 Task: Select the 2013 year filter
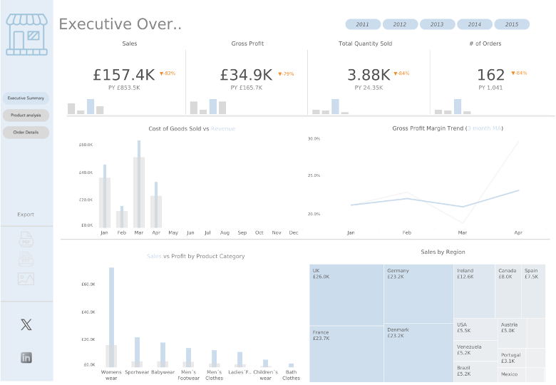click(x=437, y=24)
